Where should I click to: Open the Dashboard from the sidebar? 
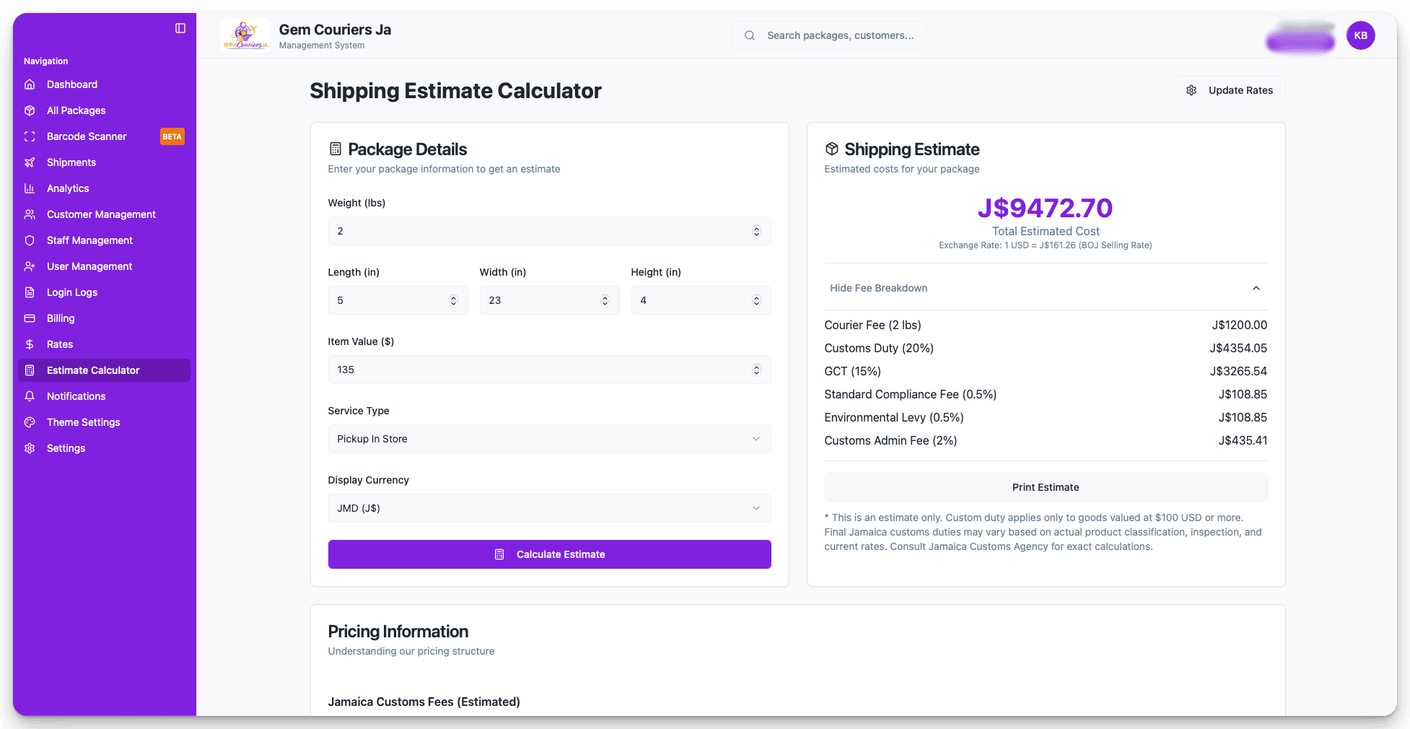click(x=71, y=84)
